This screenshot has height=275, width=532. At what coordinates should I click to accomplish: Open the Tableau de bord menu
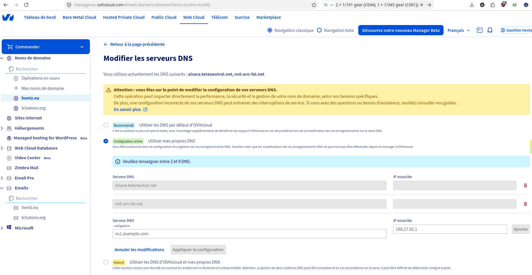[x=40, y=17]
